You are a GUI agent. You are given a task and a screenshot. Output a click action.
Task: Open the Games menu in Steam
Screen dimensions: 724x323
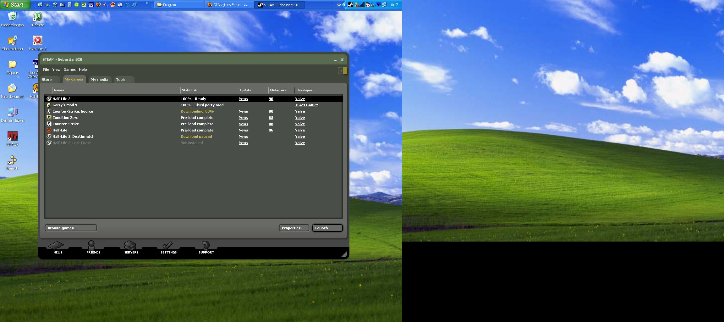(x=69, y=70)
